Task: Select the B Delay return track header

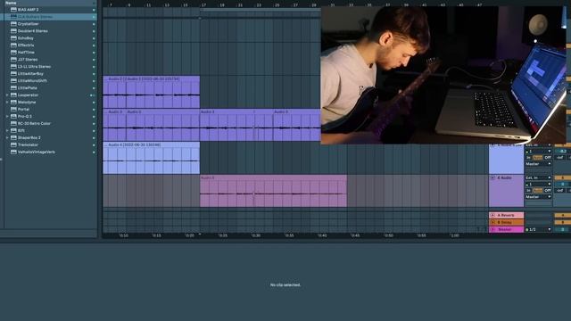Action: point(506,222)
